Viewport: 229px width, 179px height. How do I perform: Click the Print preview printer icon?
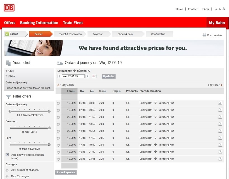pyautogui.click(x=204, y=35)
